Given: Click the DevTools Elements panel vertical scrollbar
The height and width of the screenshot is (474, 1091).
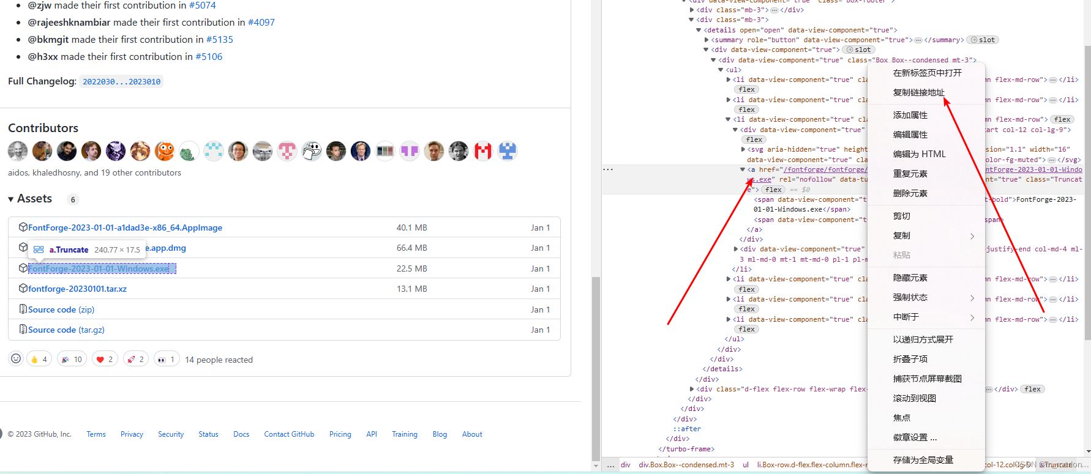Looking at the screenshot, I should [x=1087, y=193].
